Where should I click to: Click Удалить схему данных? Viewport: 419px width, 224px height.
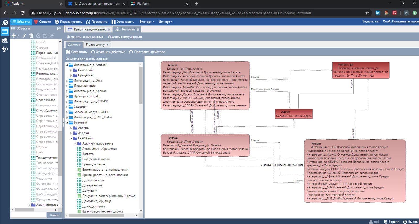pyautogui.click(x=124, y=37)
